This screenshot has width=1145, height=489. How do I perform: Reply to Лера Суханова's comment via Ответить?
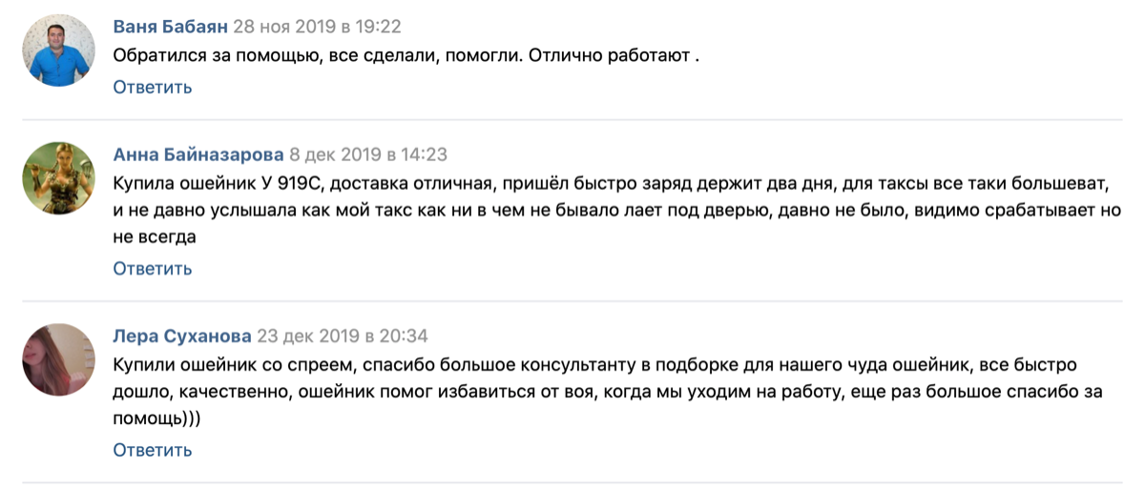(153, 449)
